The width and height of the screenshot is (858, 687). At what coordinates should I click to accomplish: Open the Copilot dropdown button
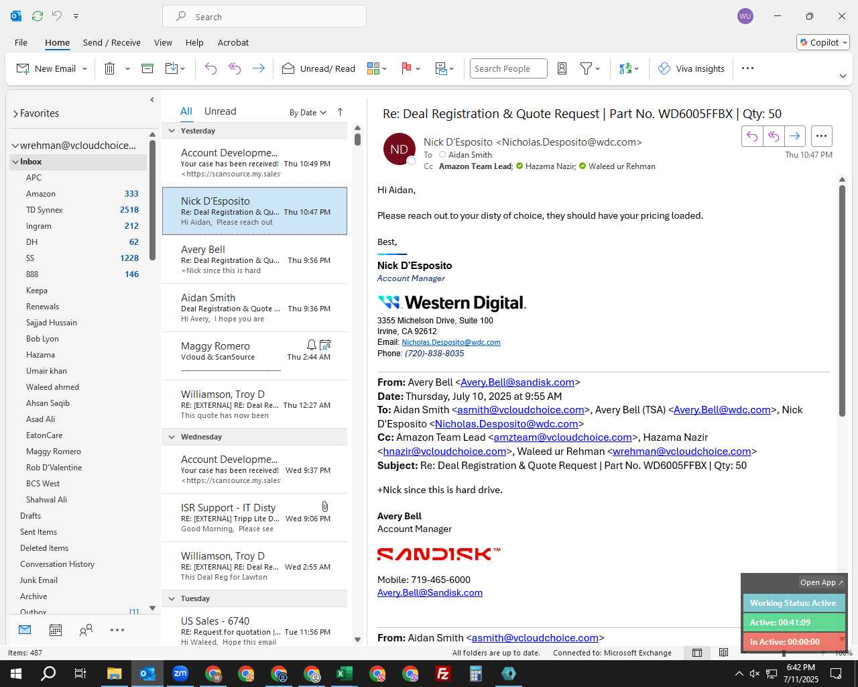click(x=823, y=42)
